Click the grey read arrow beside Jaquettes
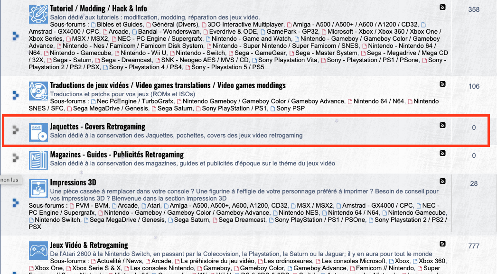This screenshot has width=497, height=274. click(16, 130)
